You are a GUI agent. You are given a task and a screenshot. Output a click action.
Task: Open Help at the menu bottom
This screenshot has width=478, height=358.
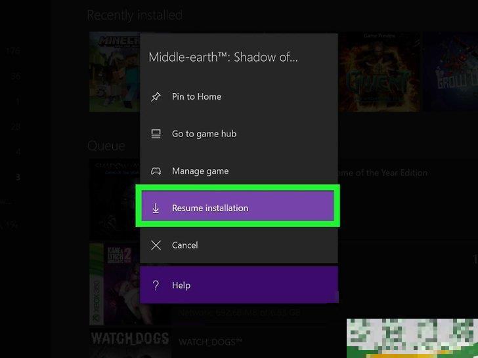pyautogui.click(x=239, y=285)
